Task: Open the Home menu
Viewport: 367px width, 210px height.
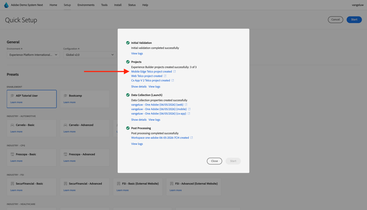Action: coord(53,5)
